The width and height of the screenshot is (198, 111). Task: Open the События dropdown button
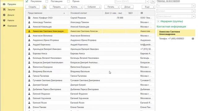[93, 7]
